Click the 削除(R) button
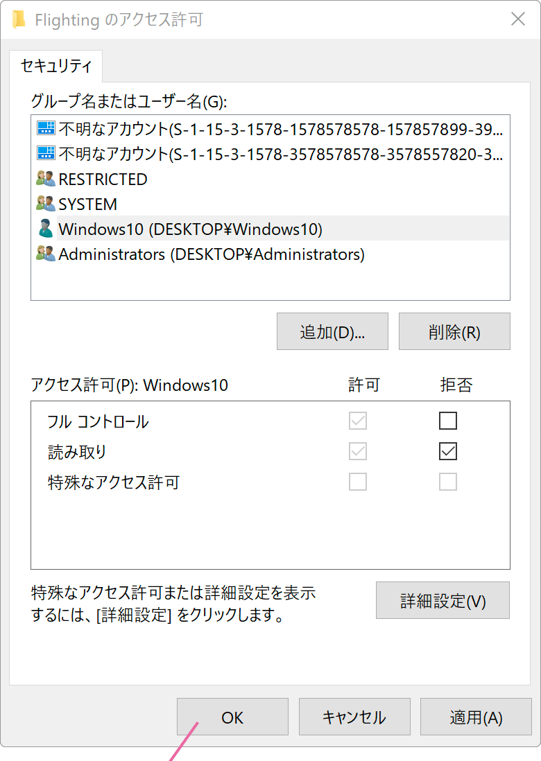The width and height of the screenshot is (541, 761). tap(454, 331)
